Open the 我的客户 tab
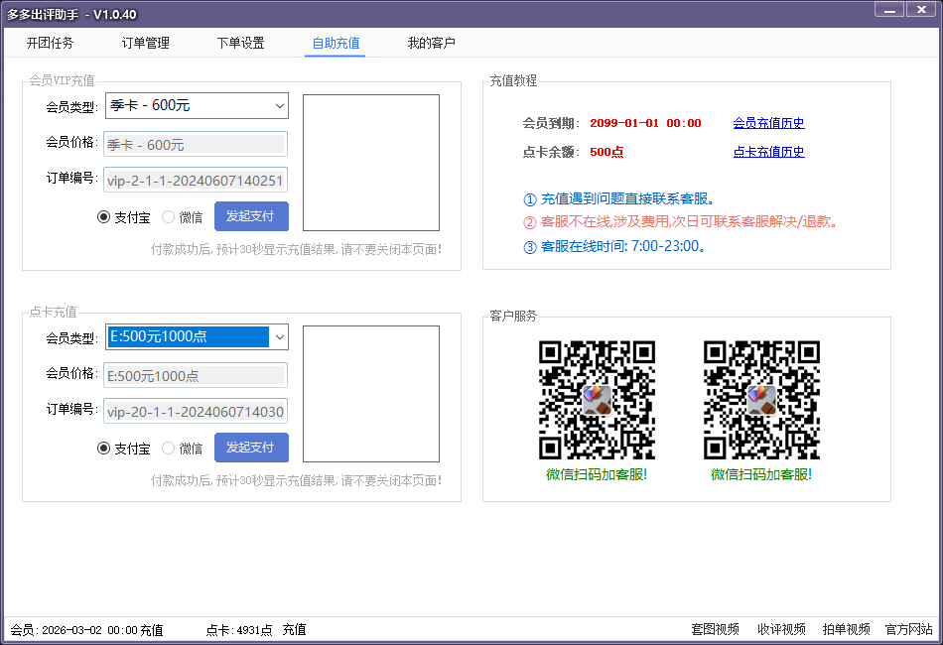Viewport: 943px width, 645px height. 431,44
